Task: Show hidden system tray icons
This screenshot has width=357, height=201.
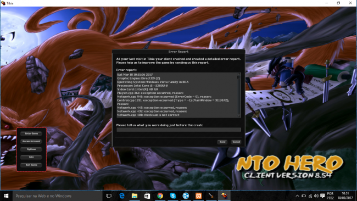Action: pyautogui.click(x=297, y=196)
